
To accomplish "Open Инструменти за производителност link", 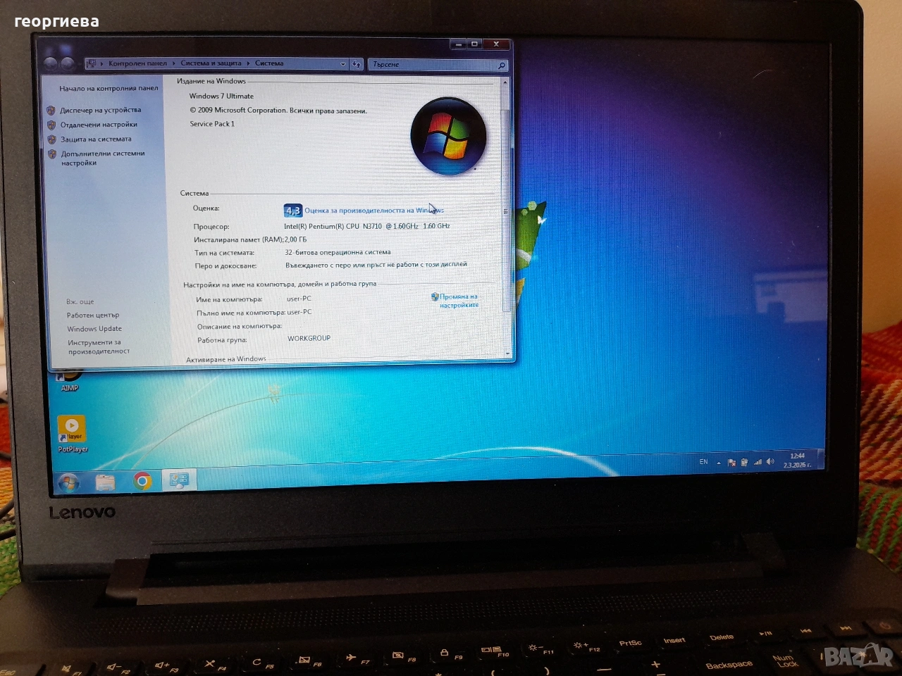I will click(99, 346).
